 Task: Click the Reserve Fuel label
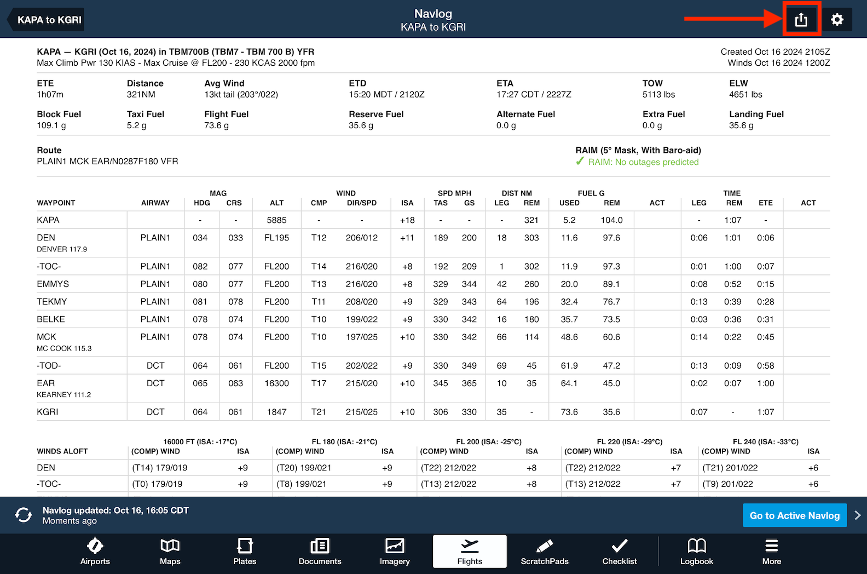coord(376,114)
